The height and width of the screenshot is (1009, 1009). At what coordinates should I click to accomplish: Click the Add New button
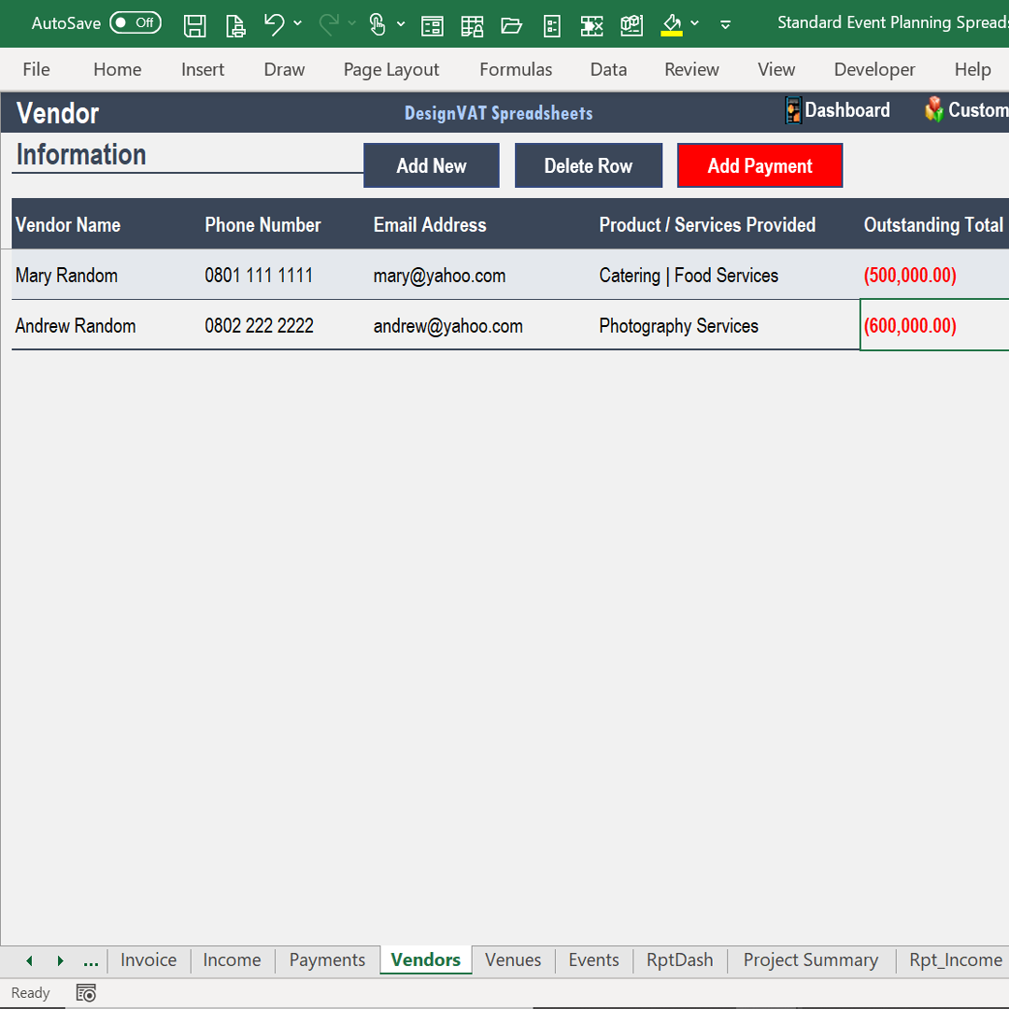tap(431, 165)
